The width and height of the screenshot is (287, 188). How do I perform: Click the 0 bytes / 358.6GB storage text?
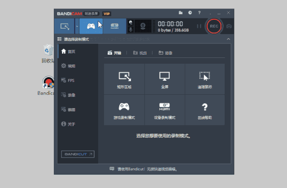pyautogui.click(x=173, y=30)
